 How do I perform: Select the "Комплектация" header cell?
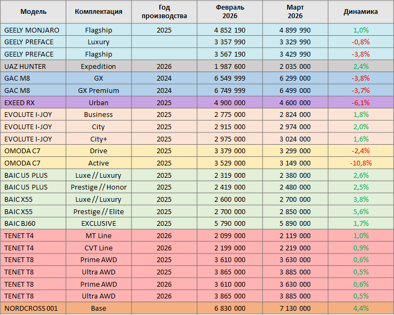click(x=98, y=12)
